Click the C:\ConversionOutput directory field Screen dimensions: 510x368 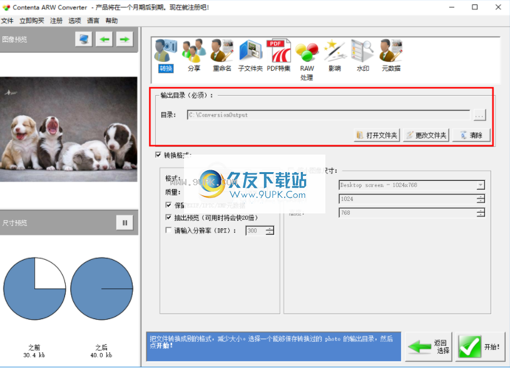pyautogui.click(x=329, y=115)
